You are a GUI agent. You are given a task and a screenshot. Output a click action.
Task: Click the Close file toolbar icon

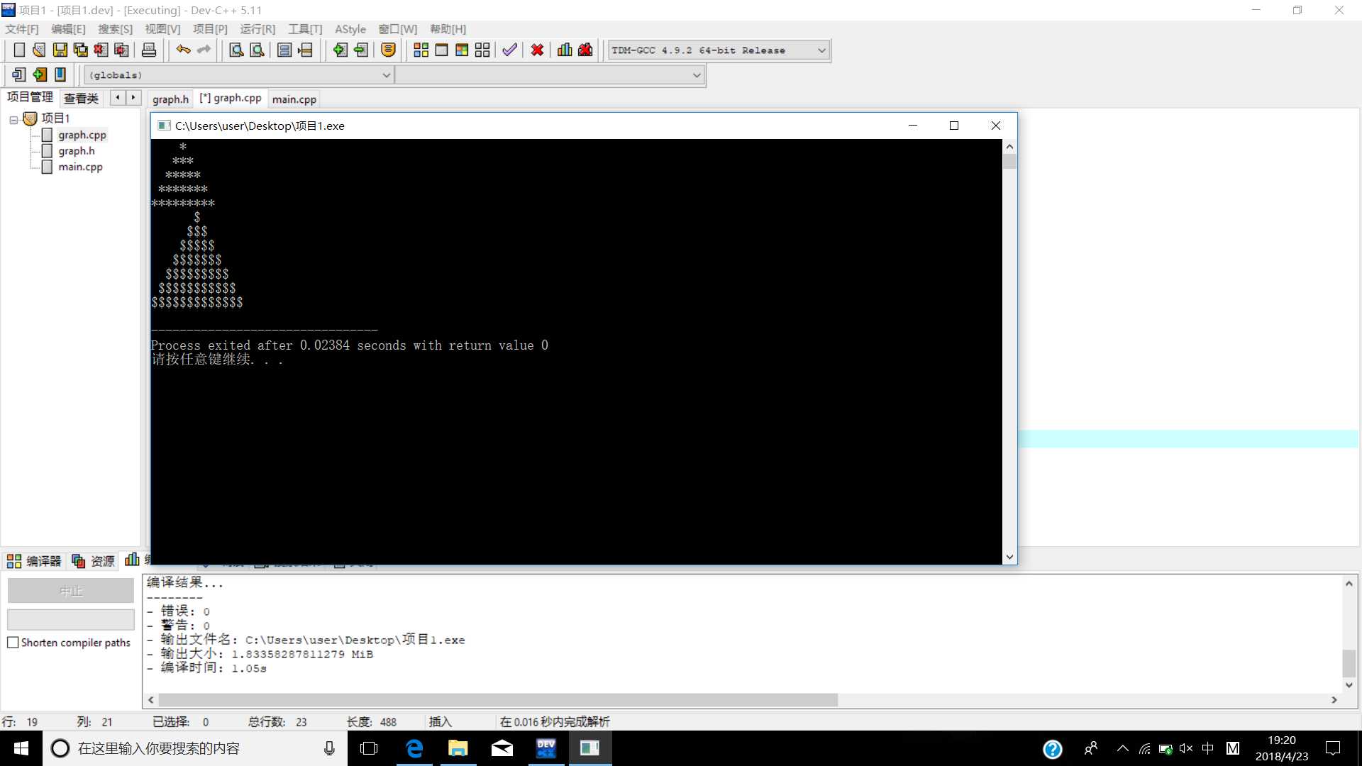click(x=101, y=50)
